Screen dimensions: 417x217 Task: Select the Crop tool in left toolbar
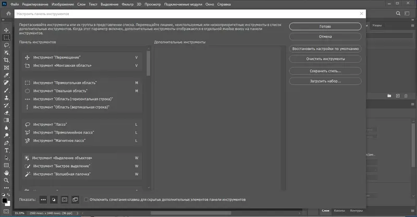[x=6, y=60]
